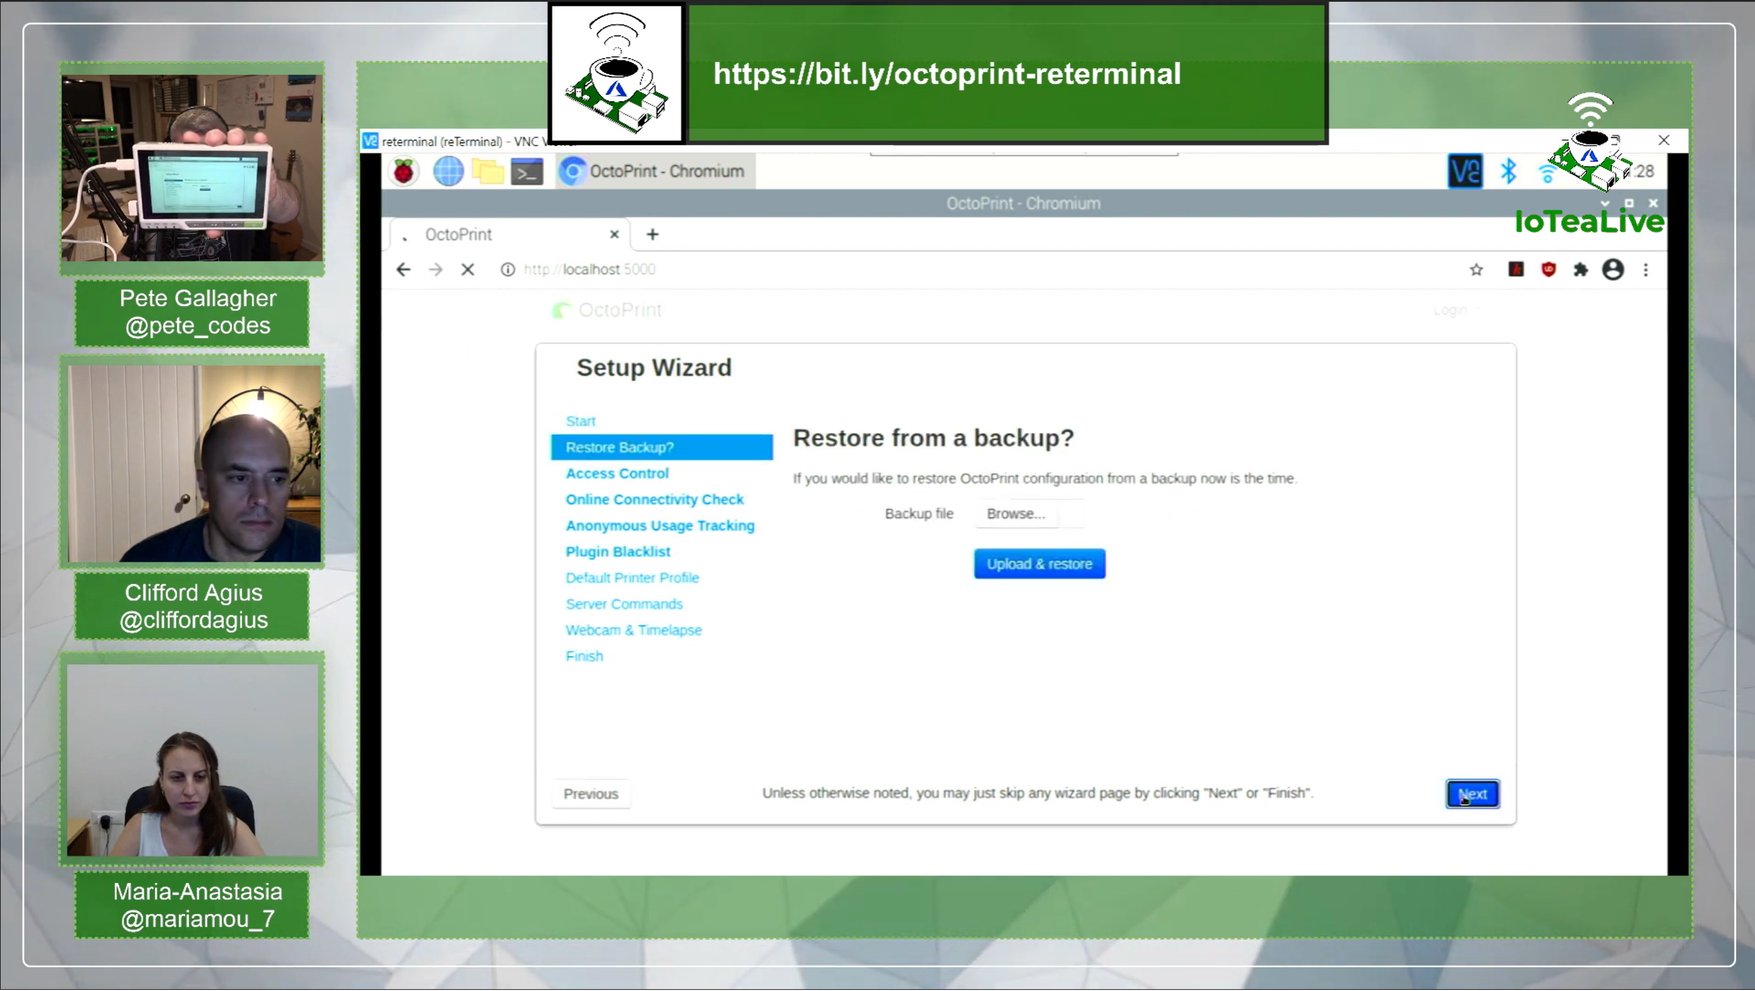
Task: Open the uBlock shield extension icon
Action: (1549, 270)
